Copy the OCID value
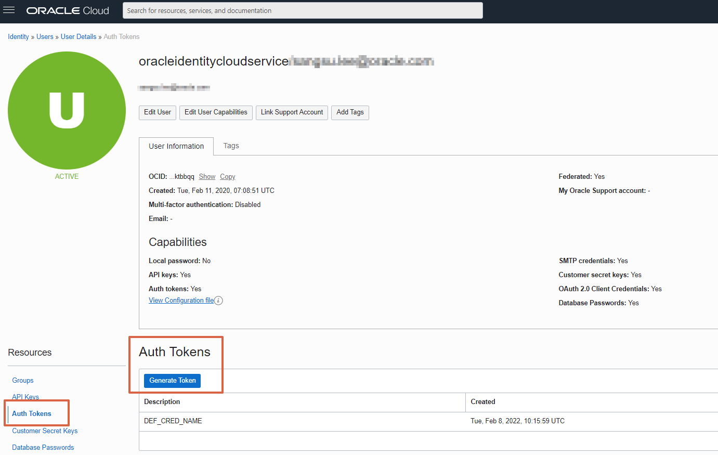This screenshot has height=455, width=718. (x=227, y=177)
